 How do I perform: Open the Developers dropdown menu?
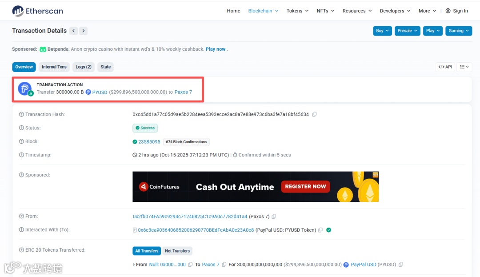pyautogui.click(x=395, y=11)
